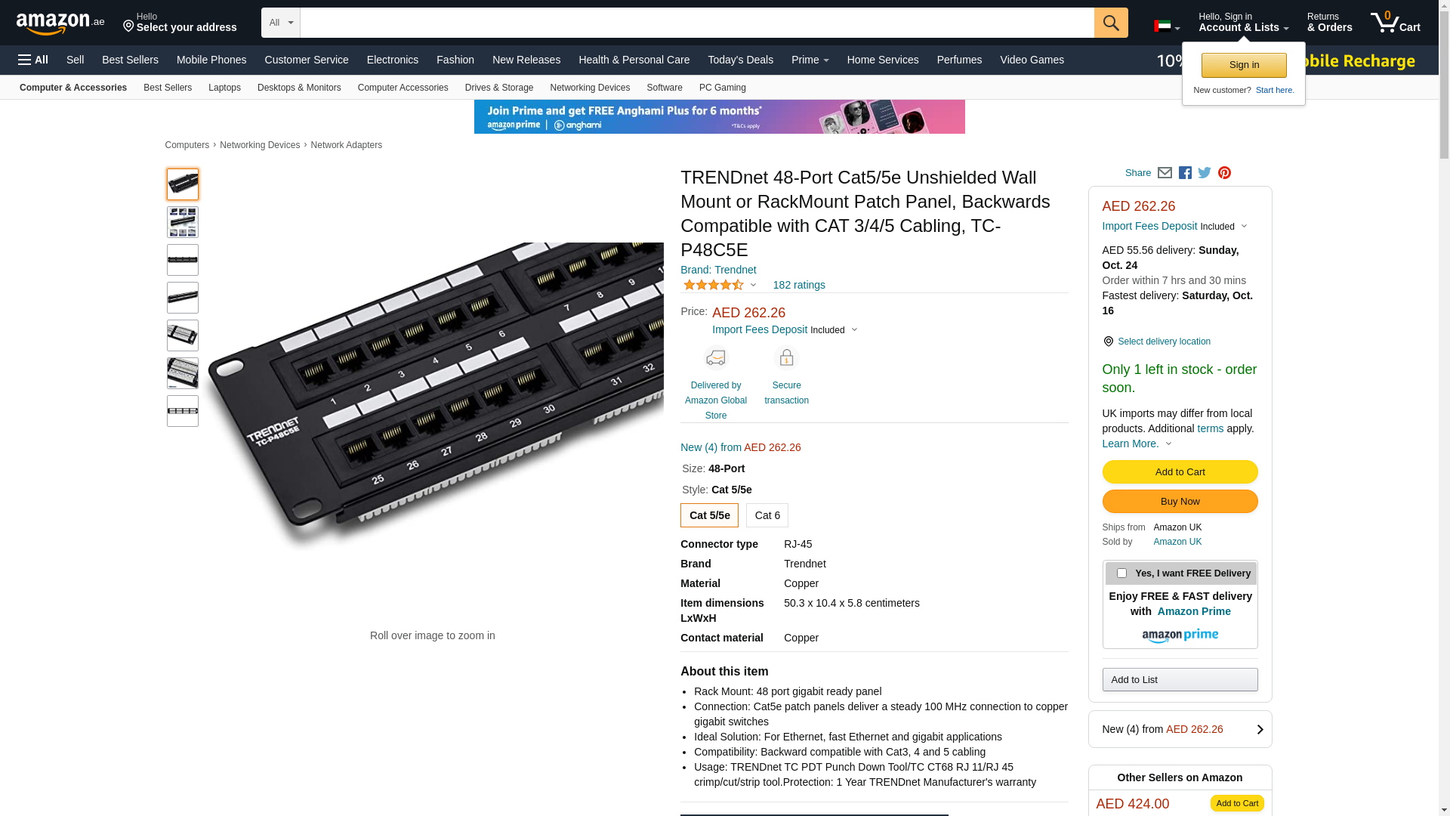Open the shopping cart icon
1450x816 pixels.
pos(1394,23)
